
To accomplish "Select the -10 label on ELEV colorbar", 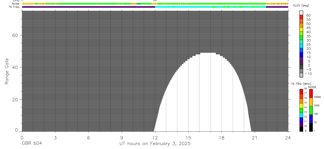I will [309, 74].
